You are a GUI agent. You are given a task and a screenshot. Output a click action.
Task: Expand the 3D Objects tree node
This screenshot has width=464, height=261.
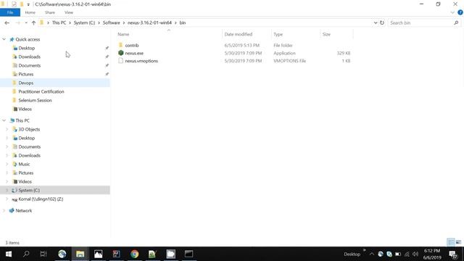pyautogui.click(x=7, y=129)
